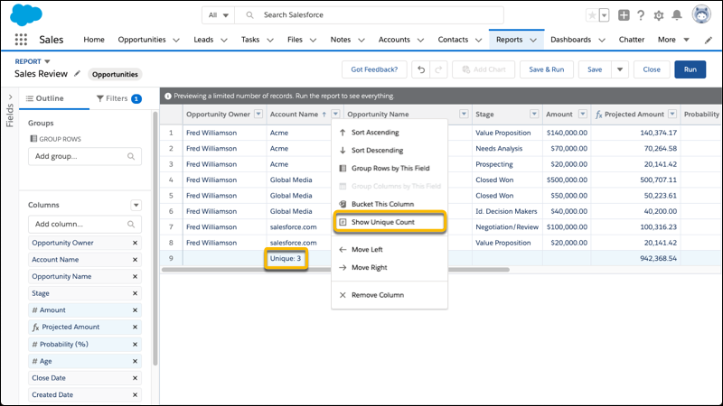Viewport: 723px width, 406px height.
Task: Click the global create plus icon
Action: coord(624,15)
